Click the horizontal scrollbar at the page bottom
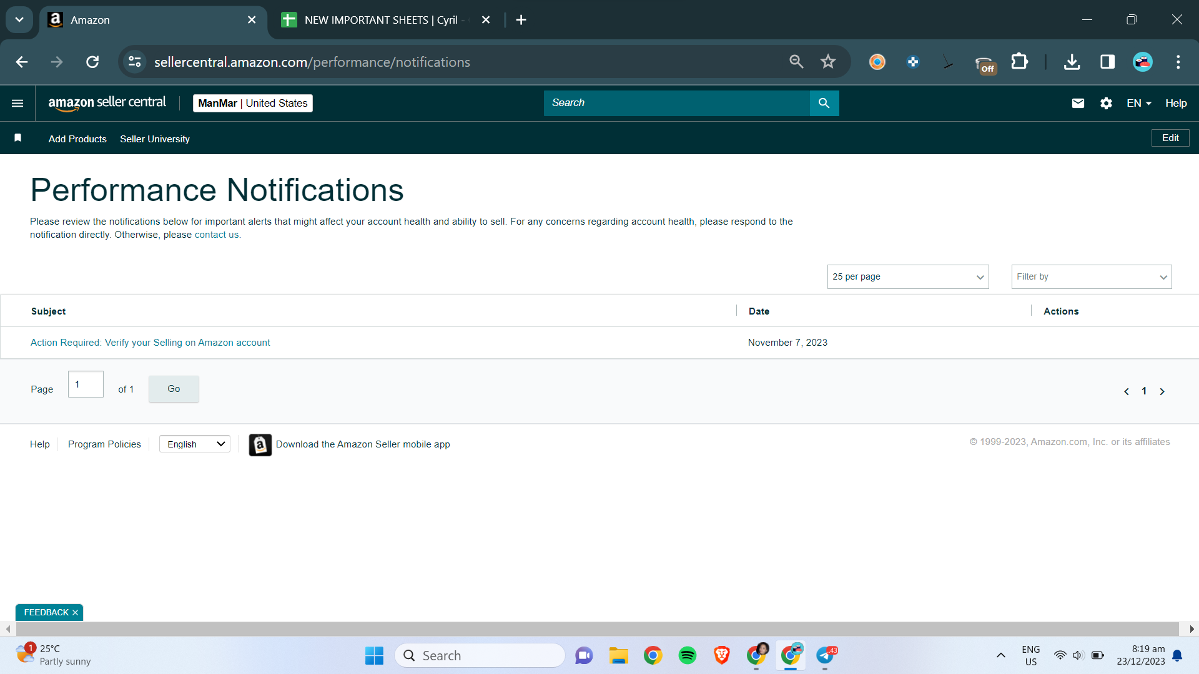This screenshot has height=674, width=1199. pos(597,629)
